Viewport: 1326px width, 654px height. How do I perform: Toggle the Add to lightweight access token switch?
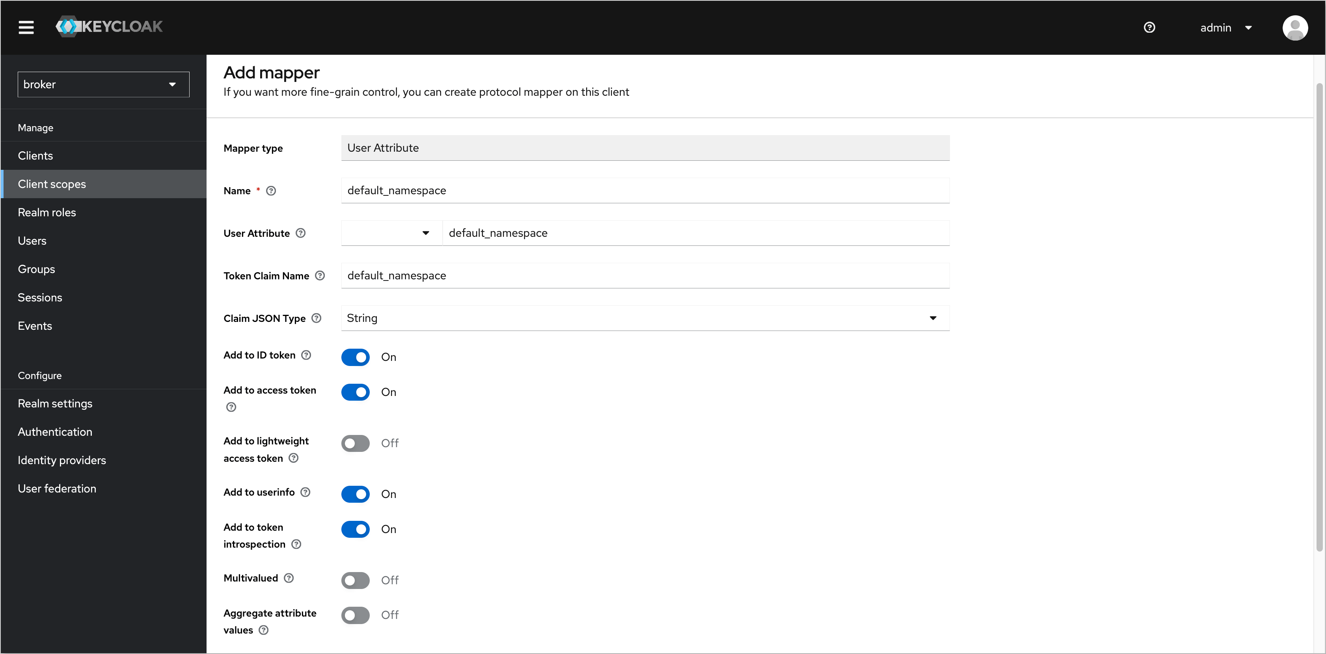(355, 443)
